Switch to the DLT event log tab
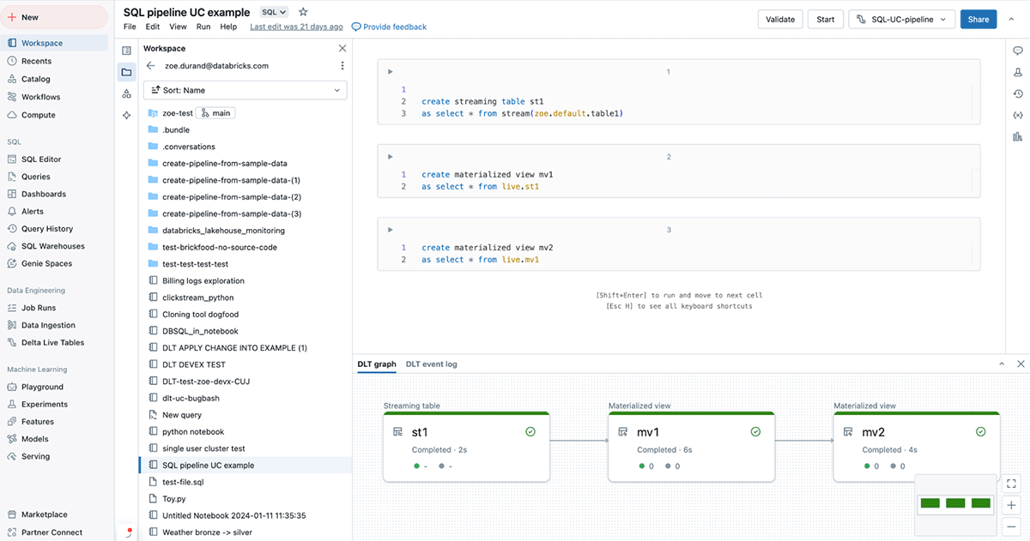Image resolution: width=1030 pixels, height=541 pixels. click(x=431, y=364)
